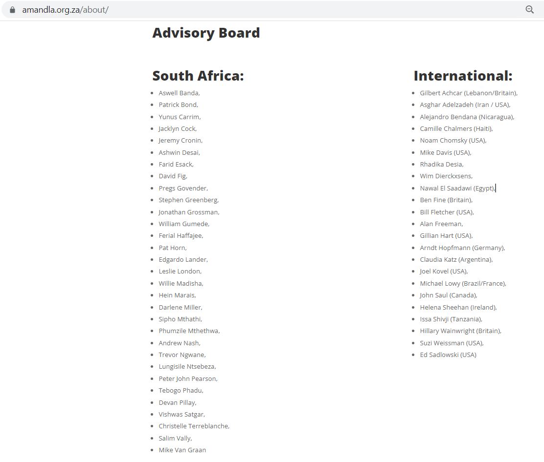Click the zoom magnifier icon in address bar
Image resolution: width=544 pixels, height=462 pixels.
(529, 10)
